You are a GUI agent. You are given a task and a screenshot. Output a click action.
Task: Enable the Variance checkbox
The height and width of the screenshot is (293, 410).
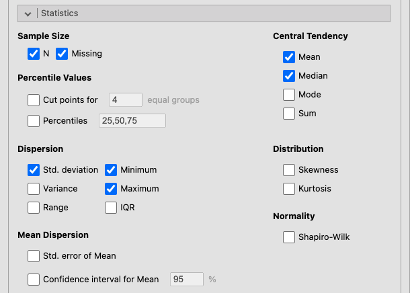coord(34,189)
